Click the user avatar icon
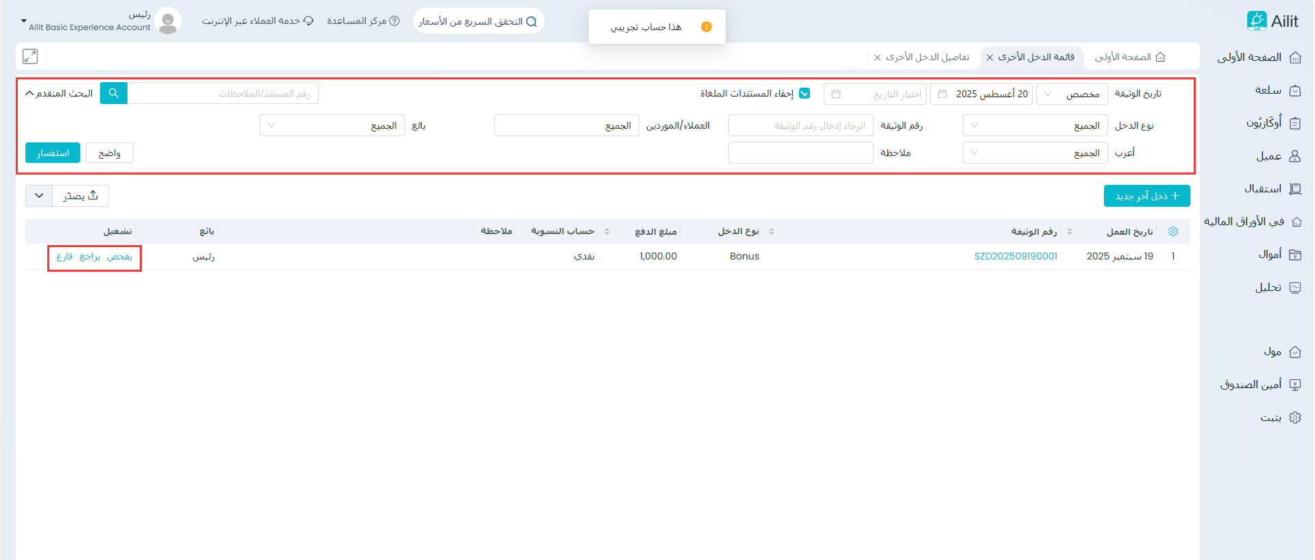Screen dimensions: 1315x560 pyautogui.click(x=168, y=21)
